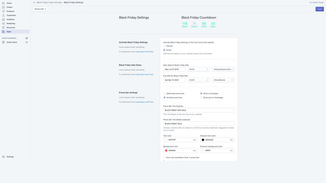This screenshot has height=183, width=326.
Task: Open the Africa/Nairobi timezone dropdown
Action: (x=223, y=80)
